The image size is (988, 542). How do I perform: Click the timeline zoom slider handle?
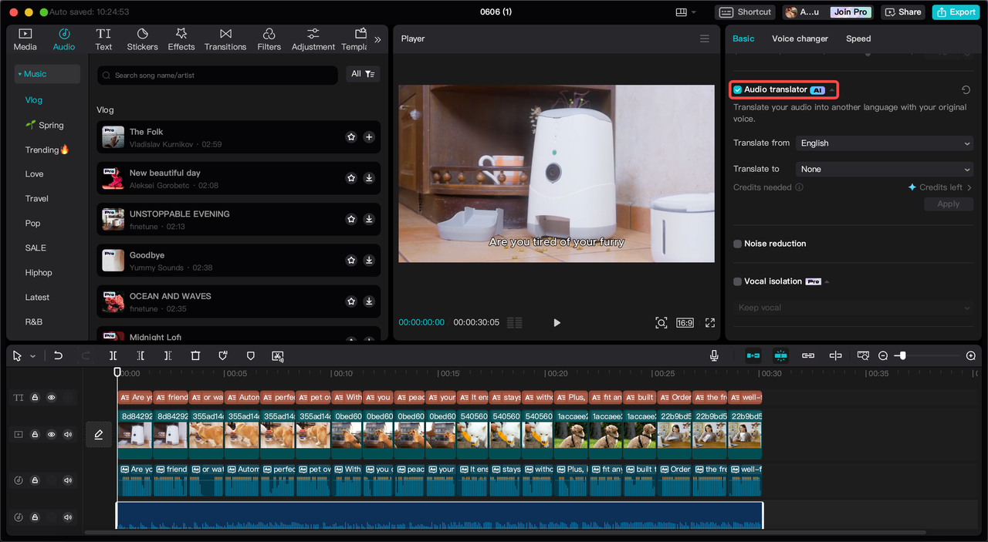pyautogui.click(x=902, y=355)
